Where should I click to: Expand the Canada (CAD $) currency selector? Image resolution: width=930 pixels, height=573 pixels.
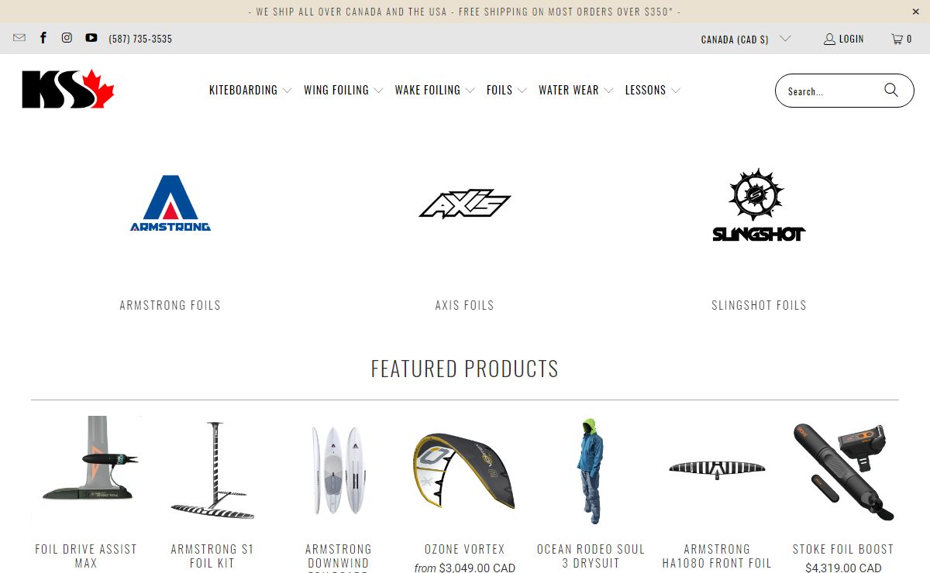[746, 39]
